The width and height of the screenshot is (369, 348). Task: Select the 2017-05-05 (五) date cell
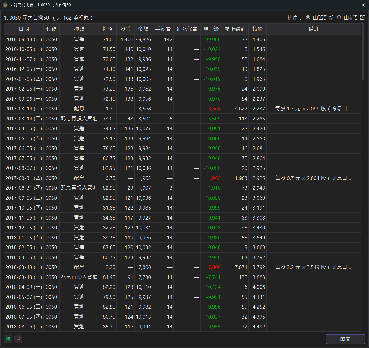pos(24,138)
